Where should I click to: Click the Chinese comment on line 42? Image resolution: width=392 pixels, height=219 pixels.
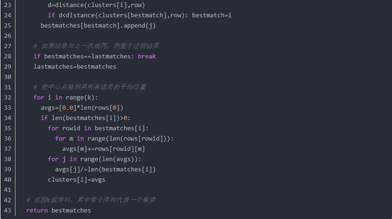point(91,200)
